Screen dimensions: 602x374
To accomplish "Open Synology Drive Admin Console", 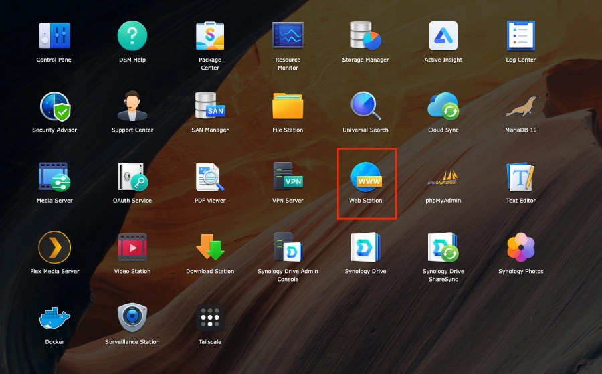I will (x=288, y=248).
